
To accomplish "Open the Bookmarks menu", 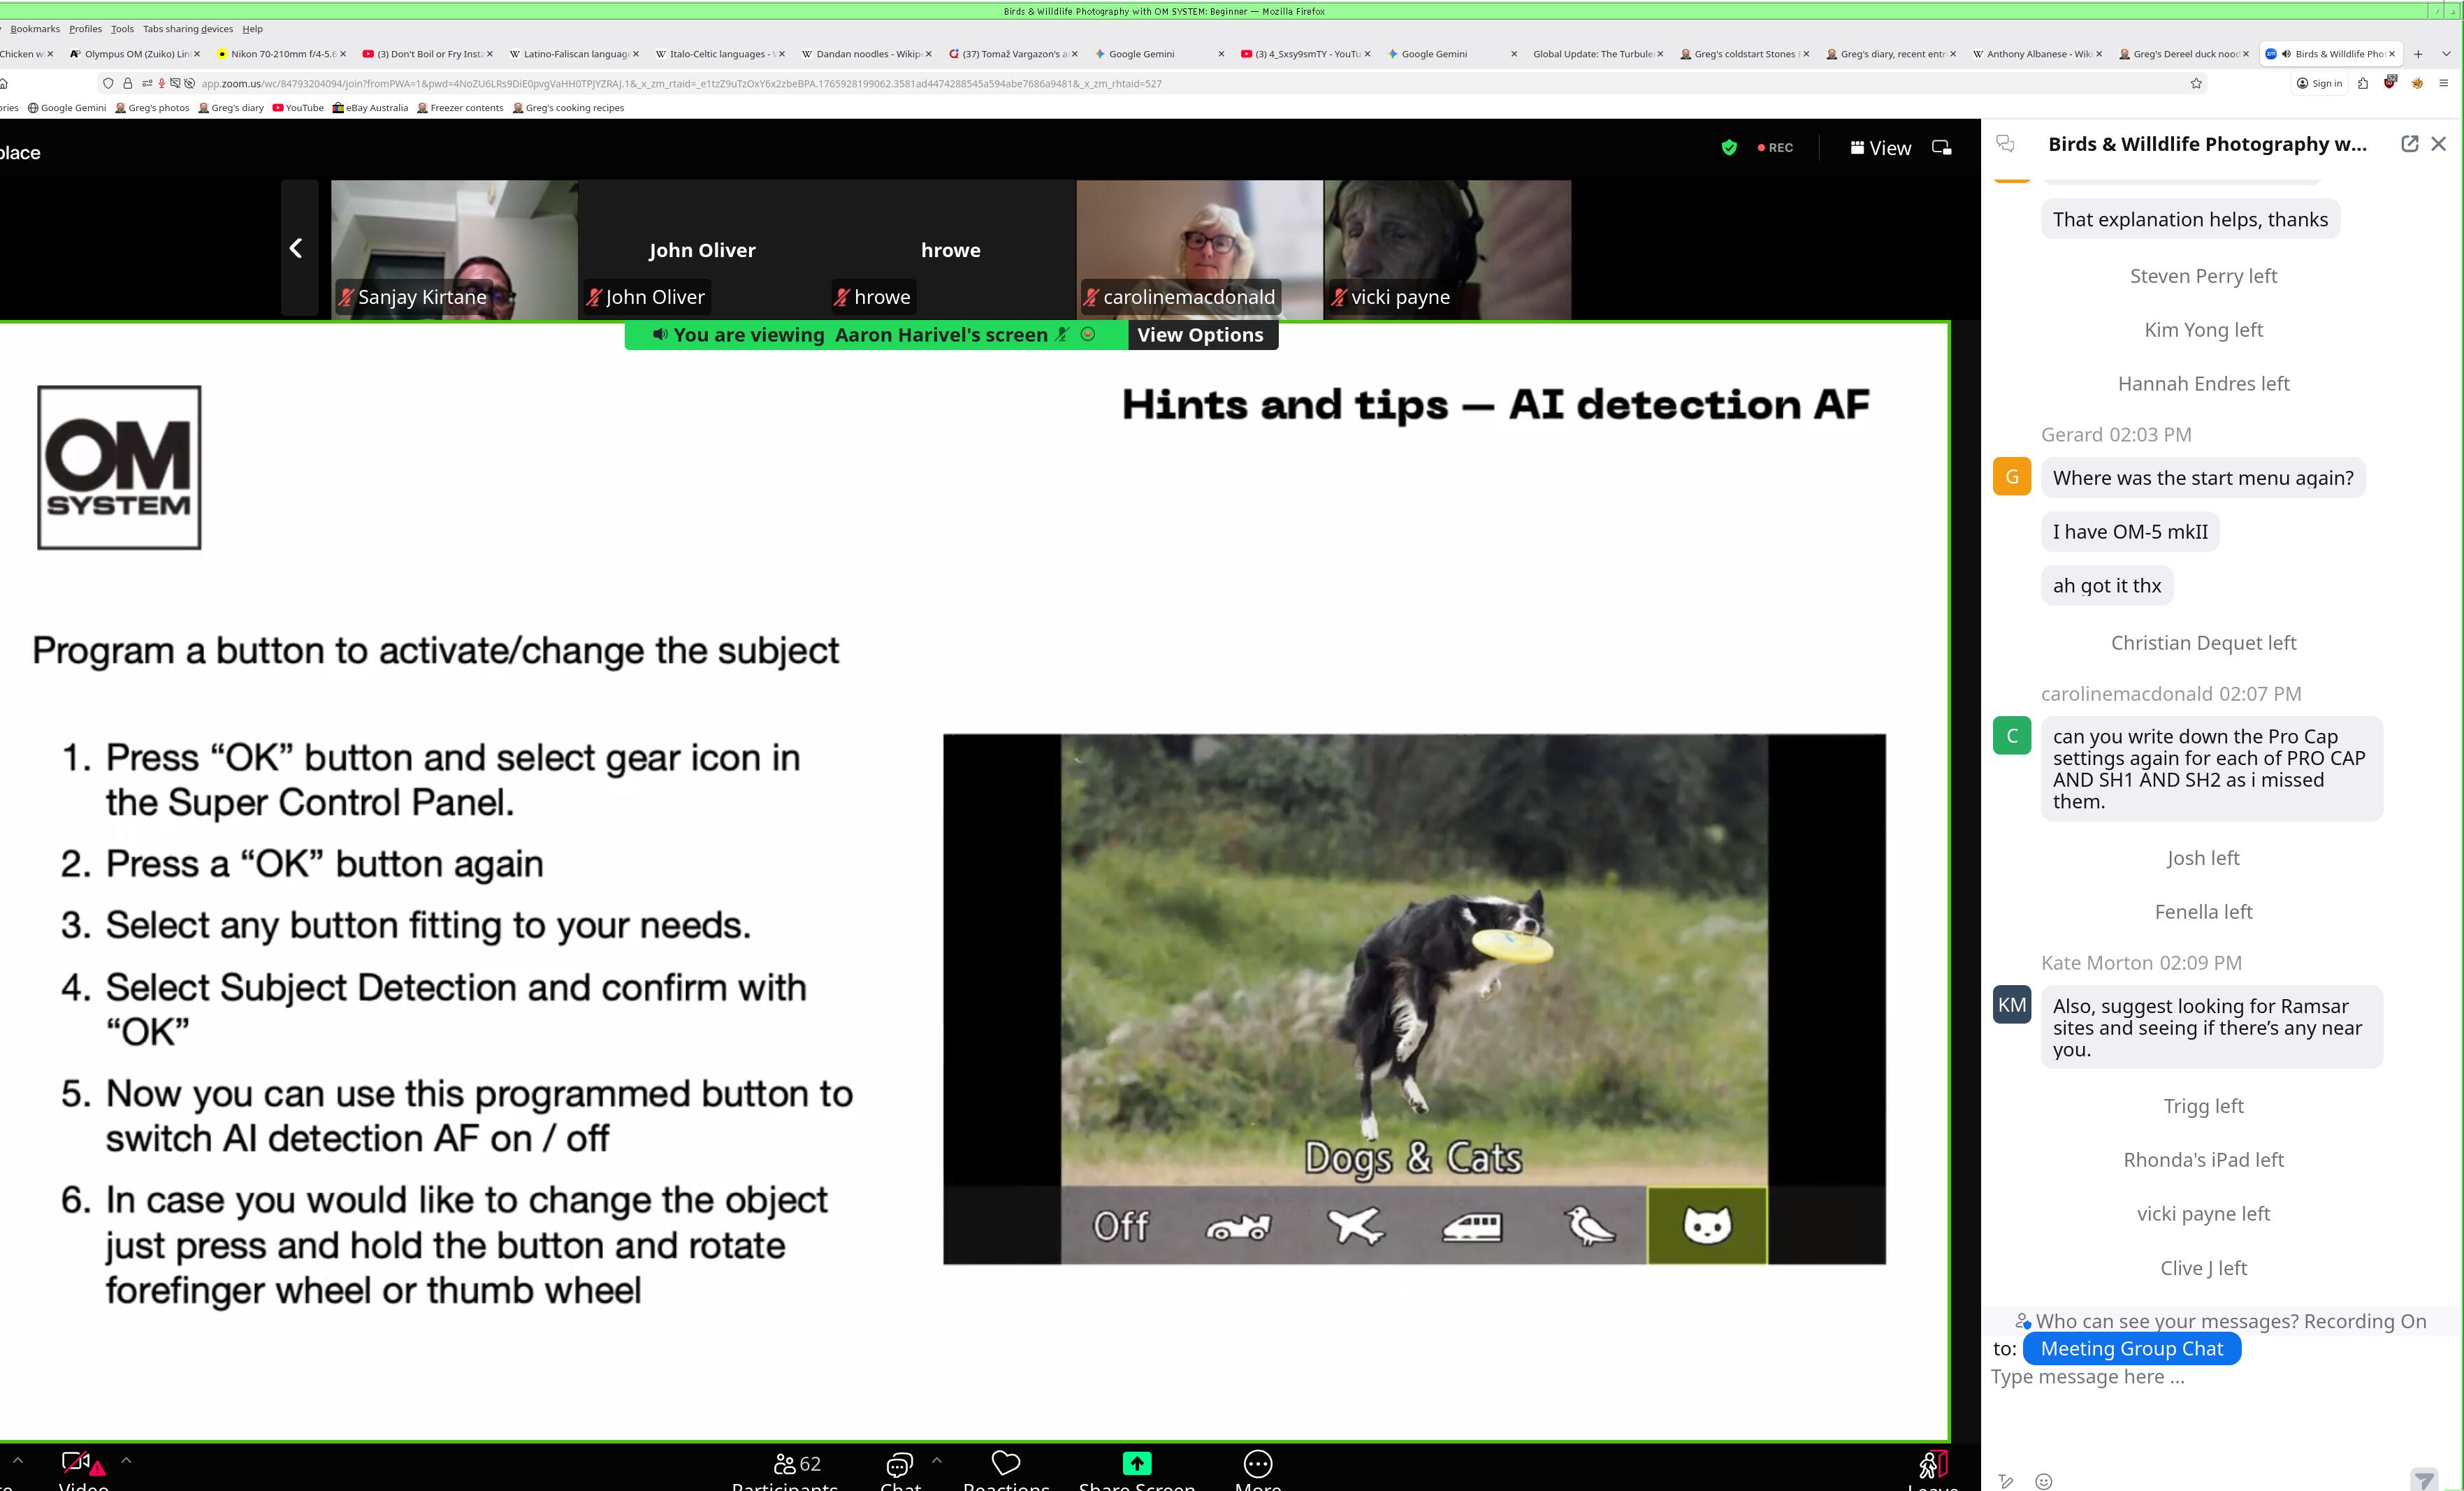I will [x=35, y=29].
